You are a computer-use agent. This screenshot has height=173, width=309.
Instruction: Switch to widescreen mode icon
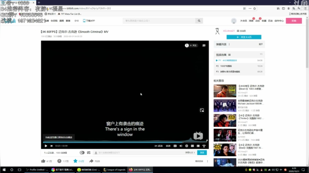click(192, 146)
